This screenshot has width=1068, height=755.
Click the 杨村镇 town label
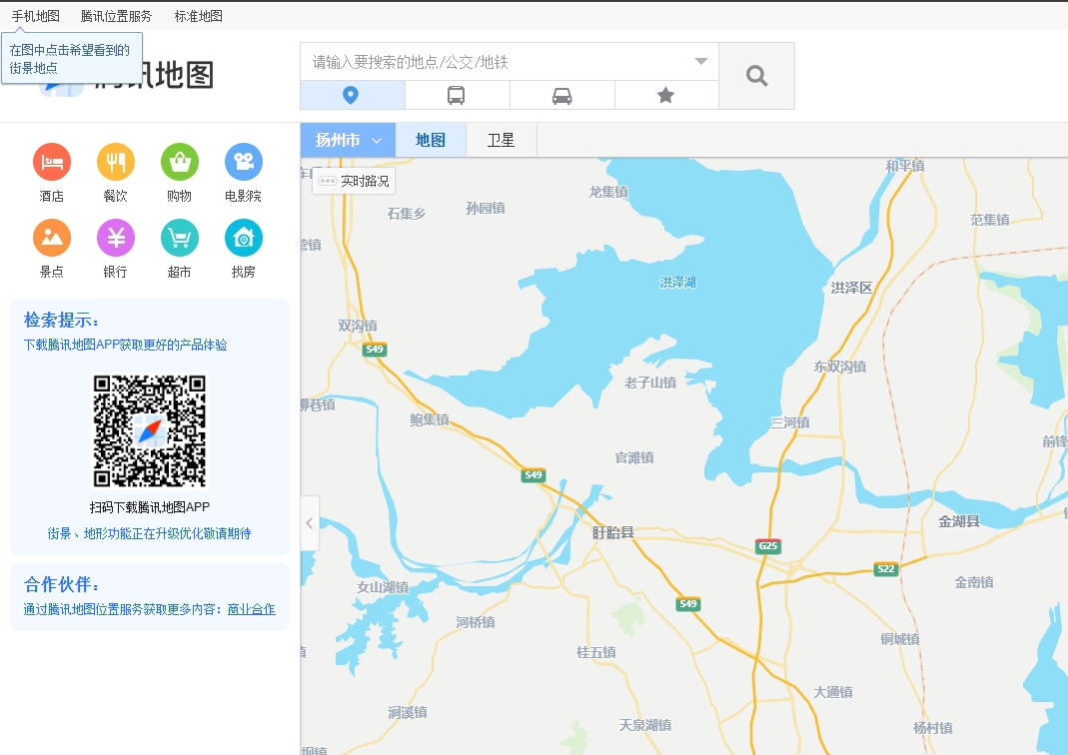pyautogui.click(x=933, y=728)
